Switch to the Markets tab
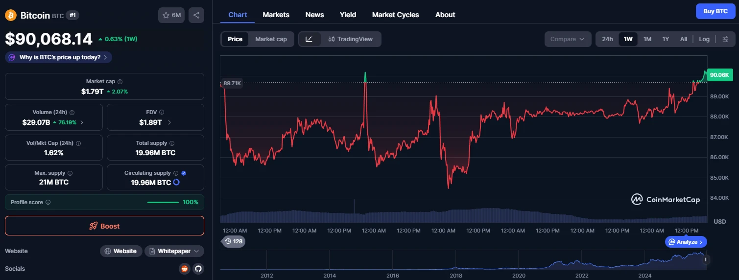 tap(276, 15)
